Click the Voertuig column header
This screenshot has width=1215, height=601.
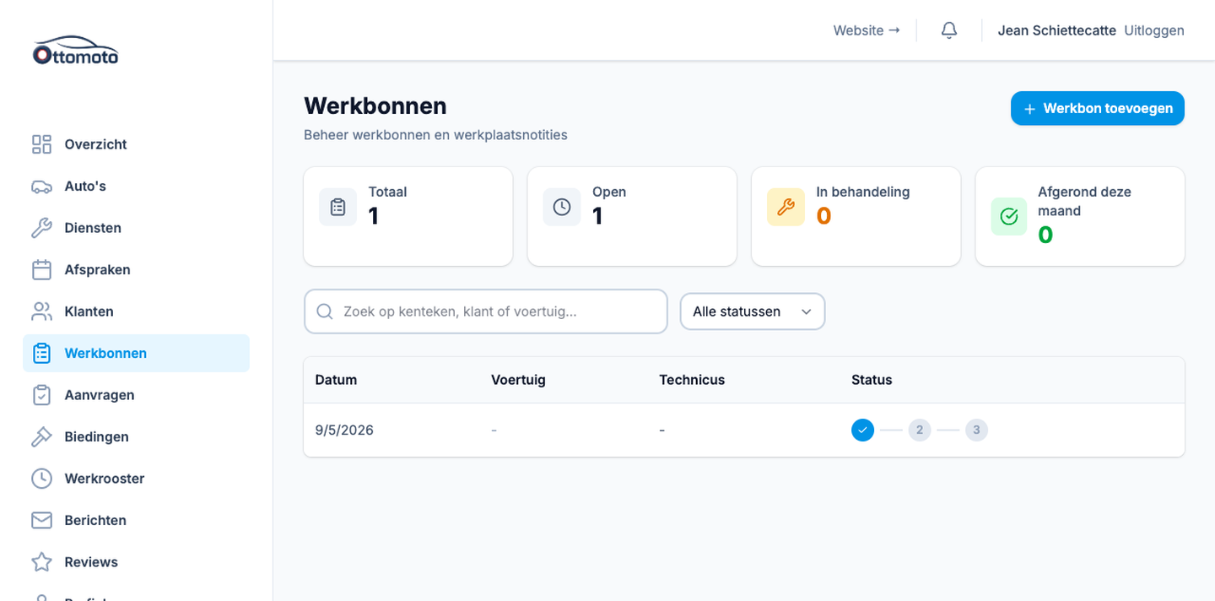click(x=518, y=380)
